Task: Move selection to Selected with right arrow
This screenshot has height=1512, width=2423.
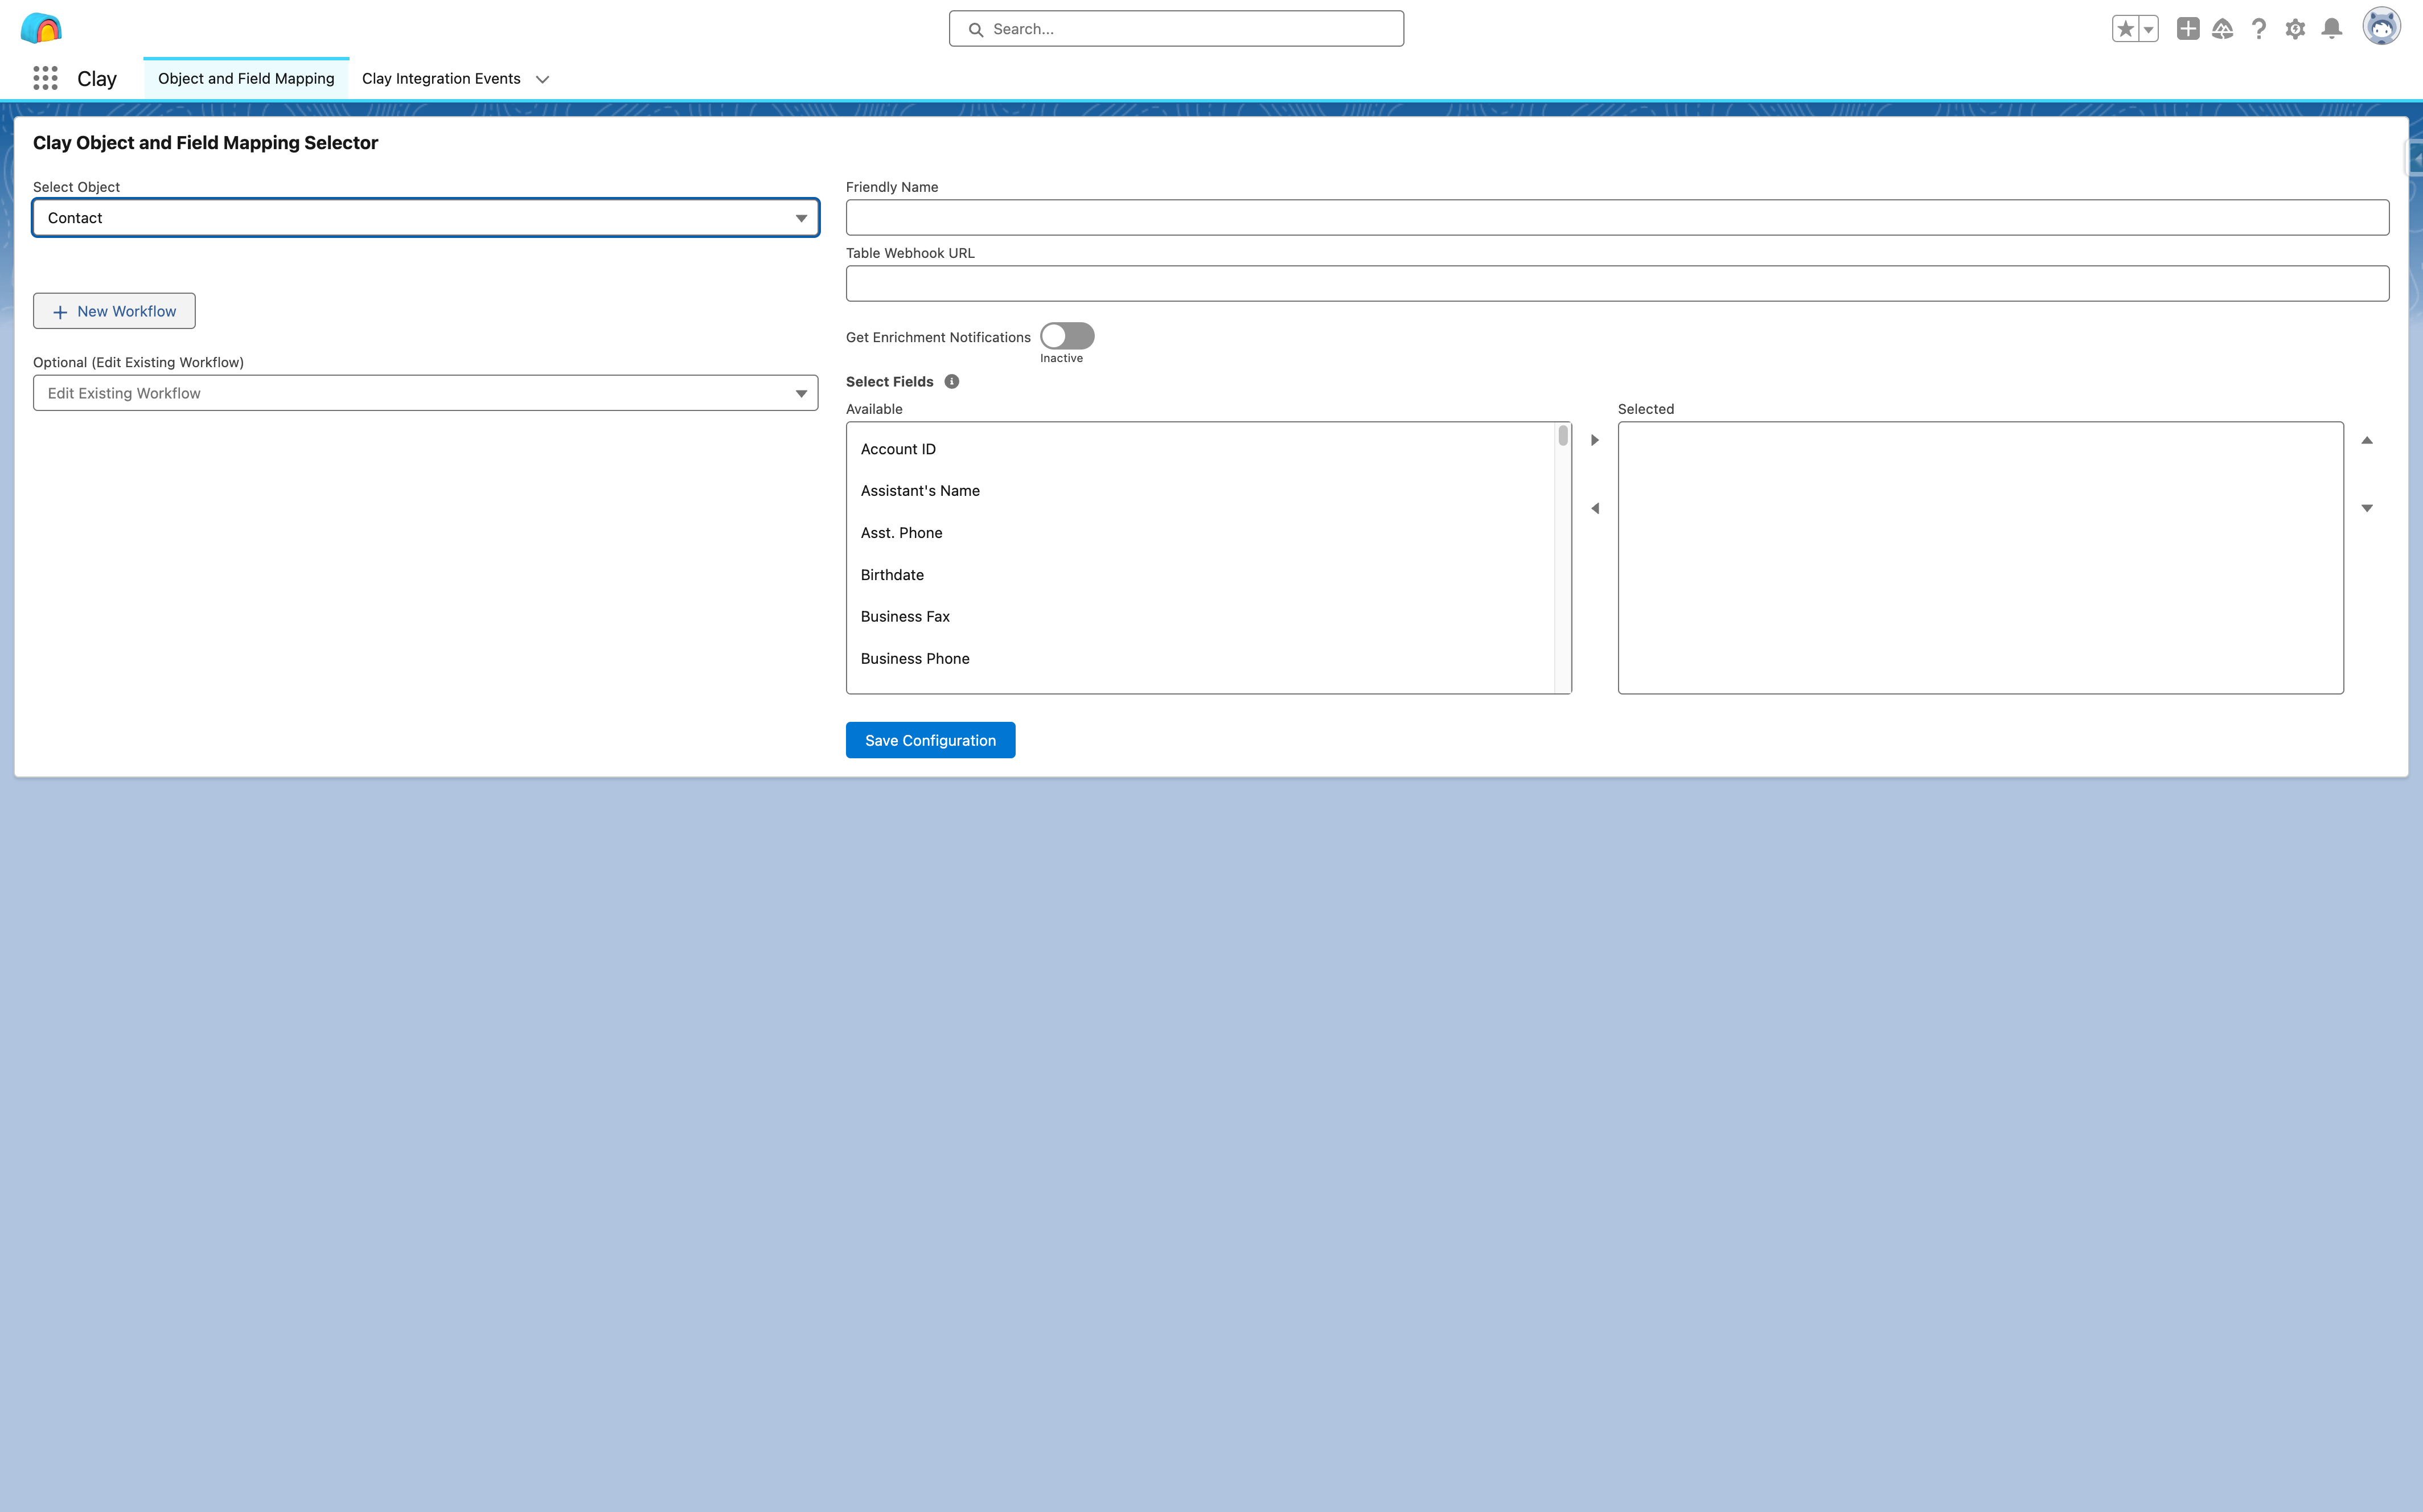Action: coord(1595,440)
